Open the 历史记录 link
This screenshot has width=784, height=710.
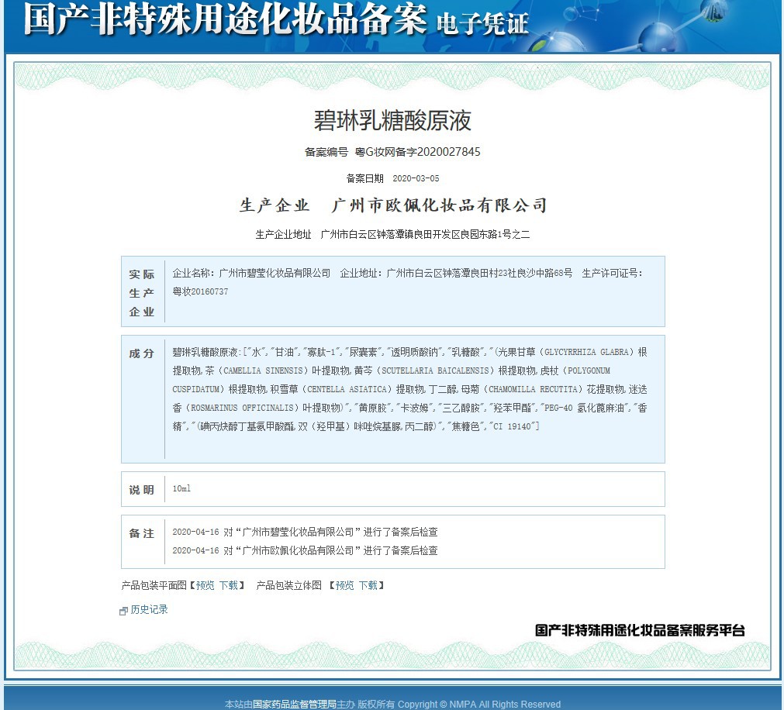coord(149,609)
